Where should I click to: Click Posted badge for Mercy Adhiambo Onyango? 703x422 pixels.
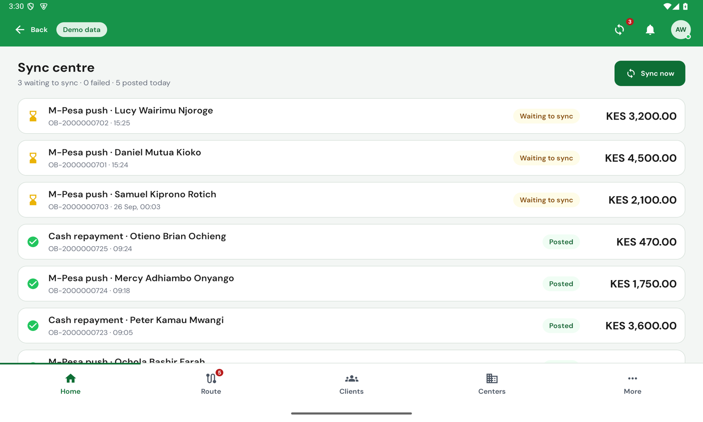coord(561,284)
